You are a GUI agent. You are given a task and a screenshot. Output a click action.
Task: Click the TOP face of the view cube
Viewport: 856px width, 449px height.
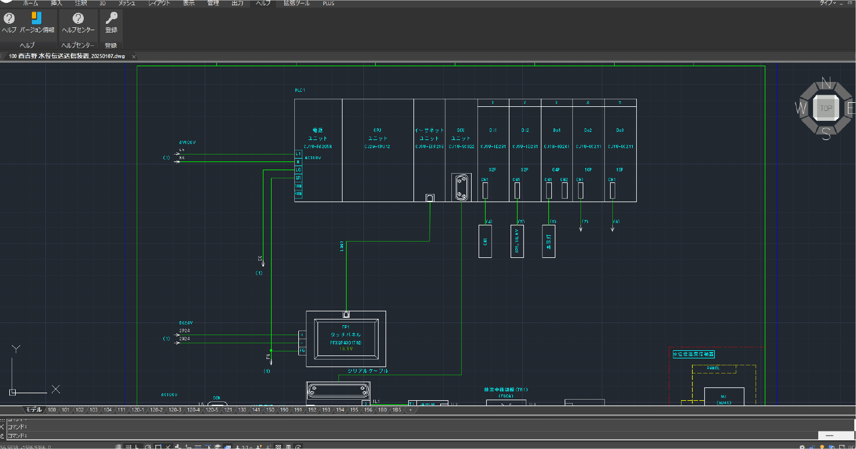coord(826,108)
